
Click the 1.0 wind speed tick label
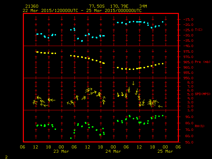pos(190,110)
